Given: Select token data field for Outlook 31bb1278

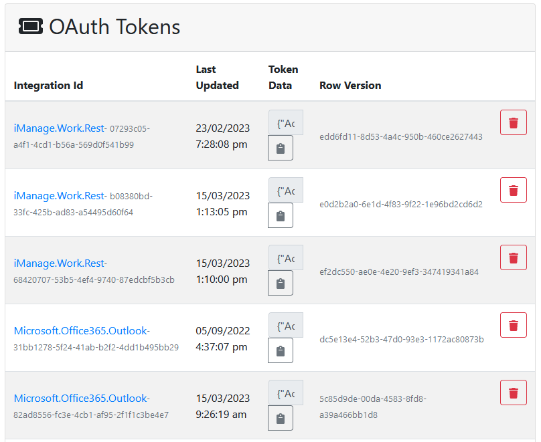Looking at the screenshot, I should 286,326.
